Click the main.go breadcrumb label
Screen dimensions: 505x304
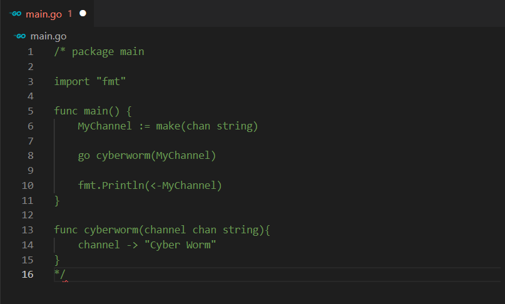coord(48,36)
